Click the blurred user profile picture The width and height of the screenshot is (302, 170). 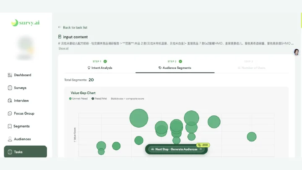(x=26, y=47)
